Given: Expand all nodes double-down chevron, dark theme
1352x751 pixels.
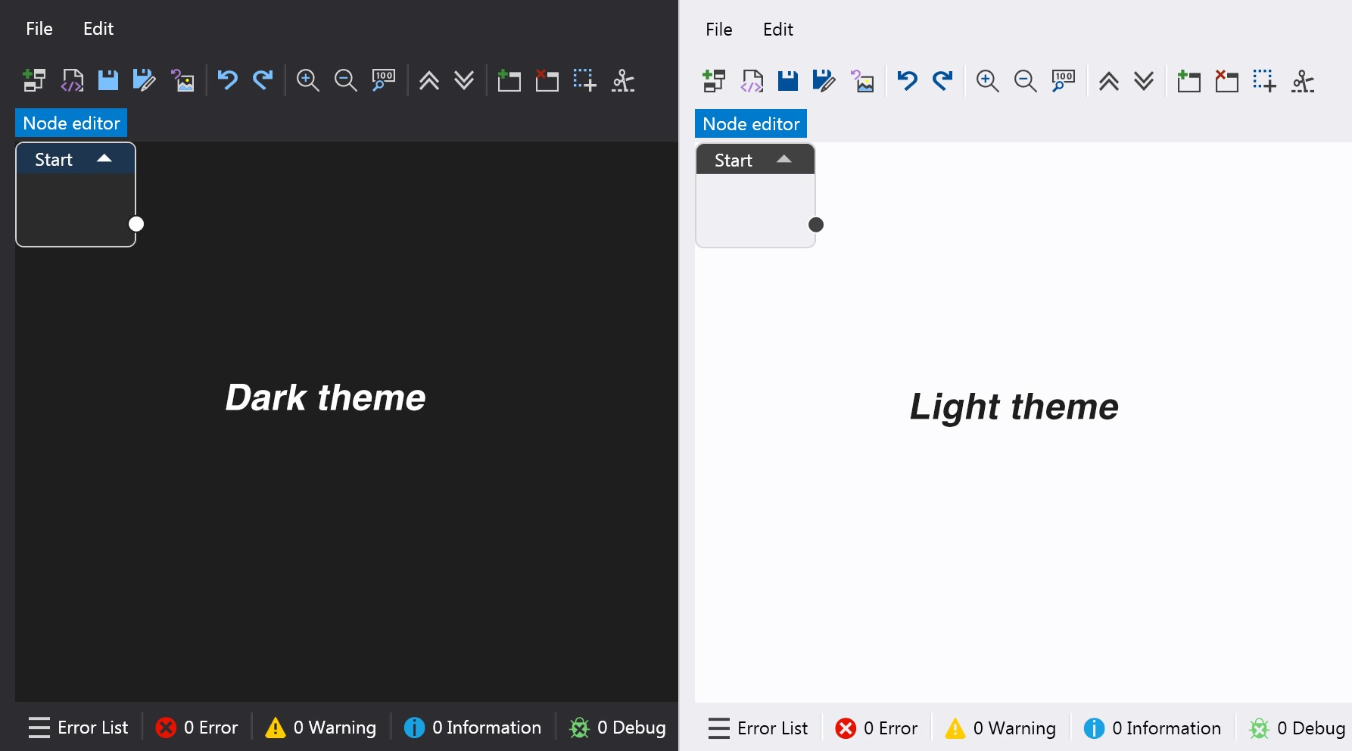Looking at the screenshot, I should (464, 80).
